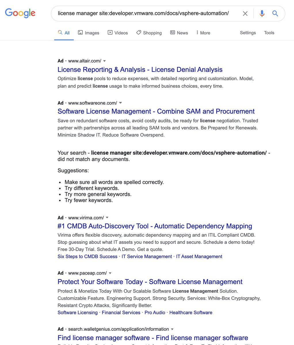
Task: Follow the Six Steps to CMDB Success sitelink
Action: click(87, 256)
